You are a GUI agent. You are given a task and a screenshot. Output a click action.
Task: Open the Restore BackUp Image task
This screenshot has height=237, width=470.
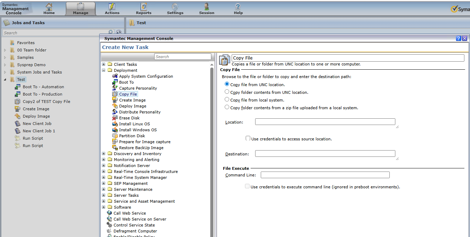pos(141,148)
